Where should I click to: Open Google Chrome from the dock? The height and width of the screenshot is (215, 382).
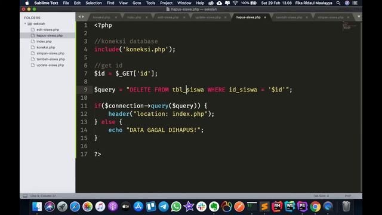pos(315,207)
